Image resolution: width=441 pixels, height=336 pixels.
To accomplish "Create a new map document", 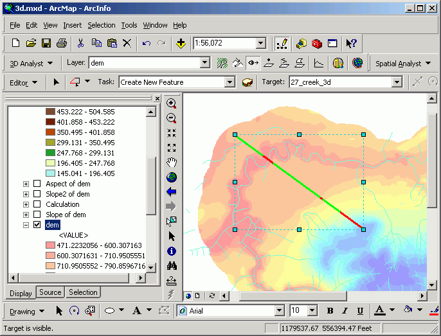I will (x=15, y=43).
